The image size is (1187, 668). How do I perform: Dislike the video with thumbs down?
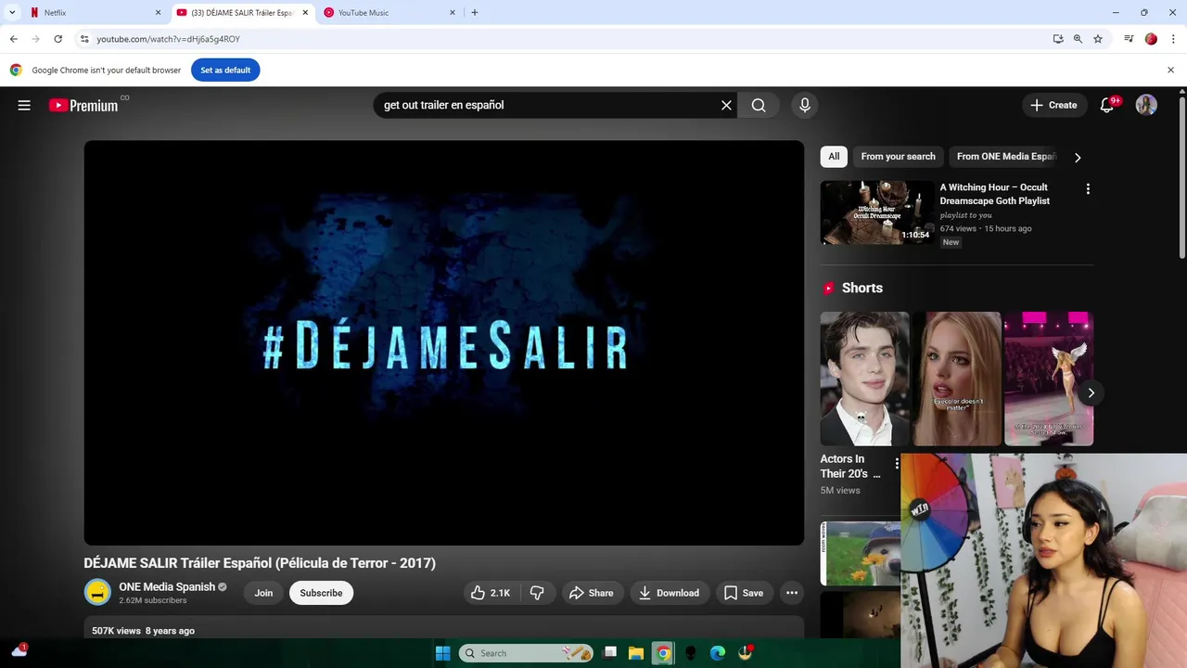(x=537, y=593)
